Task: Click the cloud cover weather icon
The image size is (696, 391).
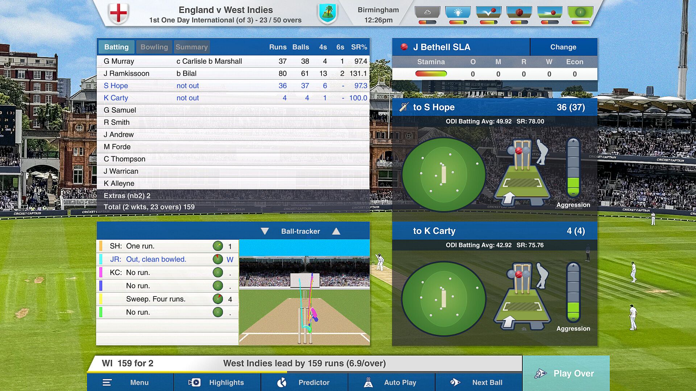Action: coord(427,12)
